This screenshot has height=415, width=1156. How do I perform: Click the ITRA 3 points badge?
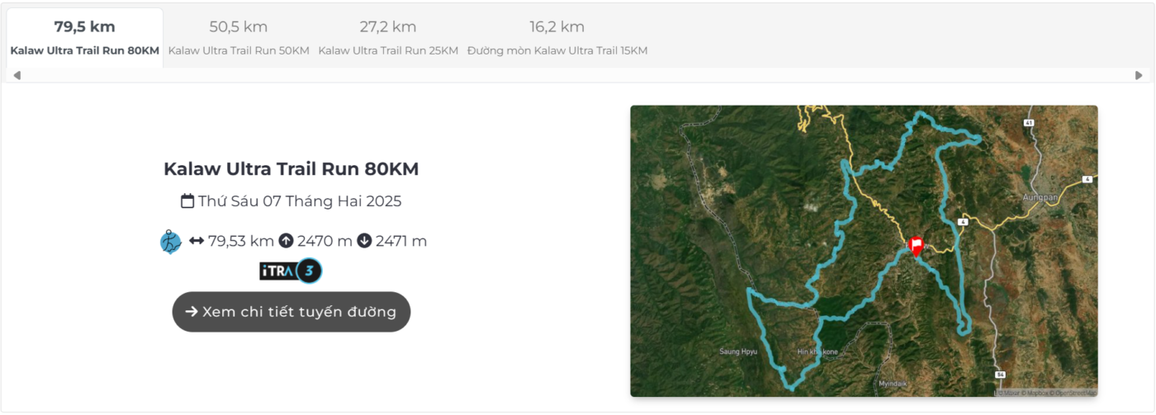pos(291,271)
